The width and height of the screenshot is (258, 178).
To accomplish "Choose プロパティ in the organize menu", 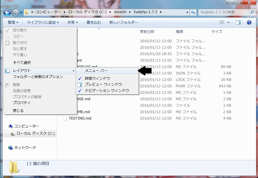I will pos(40,103).
